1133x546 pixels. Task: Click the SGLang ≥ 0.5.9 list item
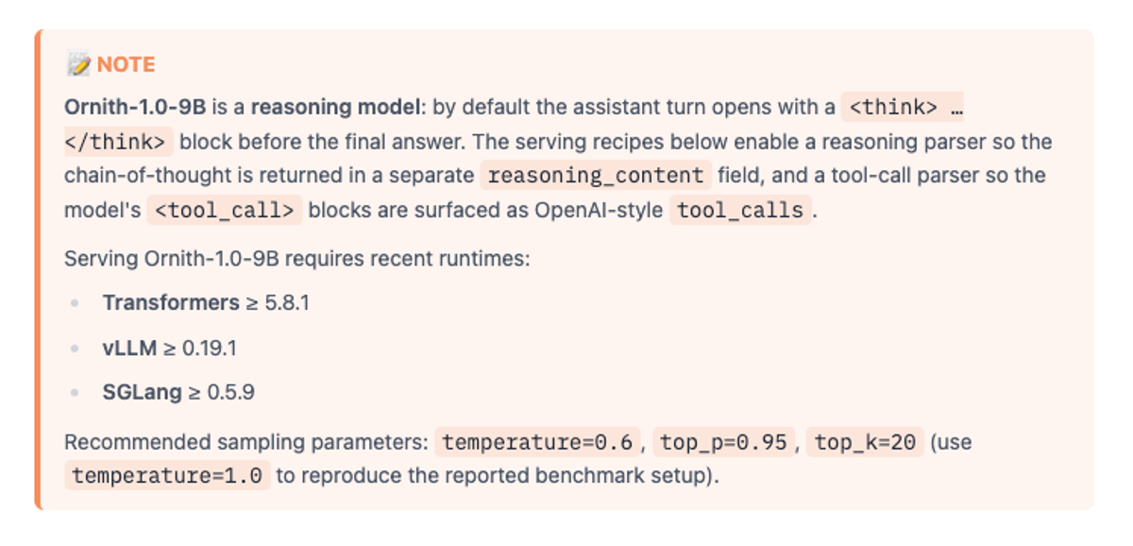point(178,392)
